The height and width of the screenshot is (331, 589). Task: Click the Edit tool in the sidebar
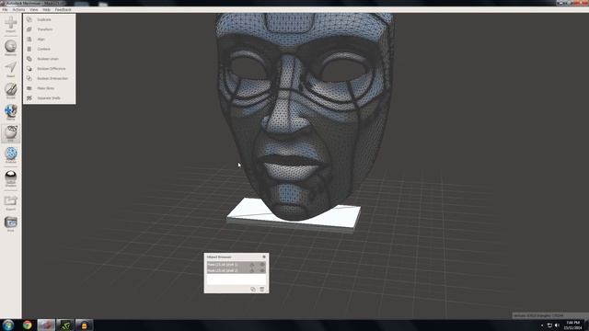[10, 133]
